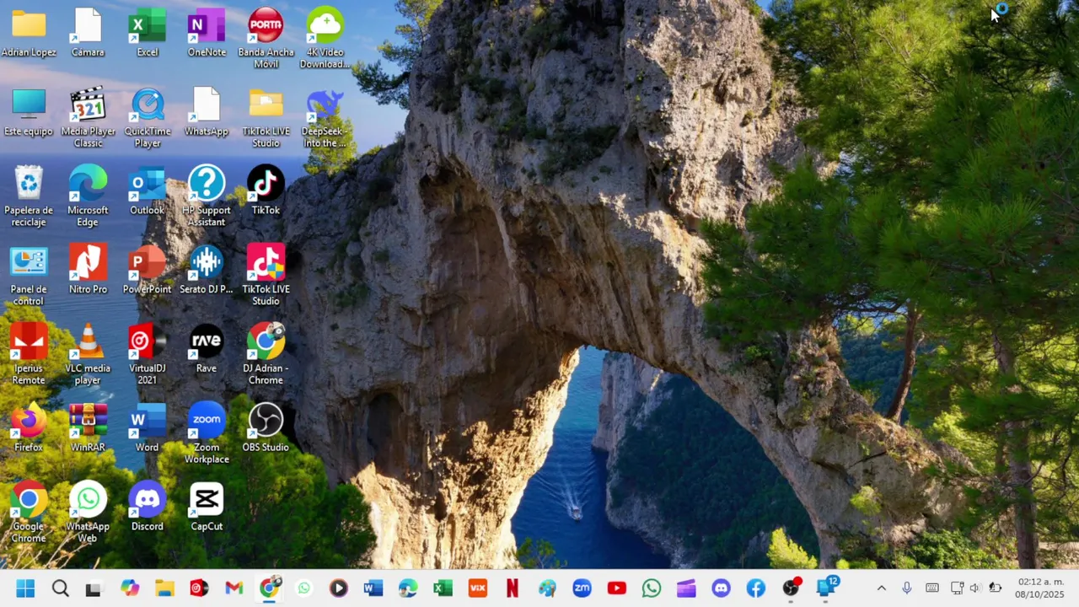Viewport: 1079px width, 607px height.
Task: Launch Outlook from the desktop
Action: pyautogui.click(x=148, y=191)
